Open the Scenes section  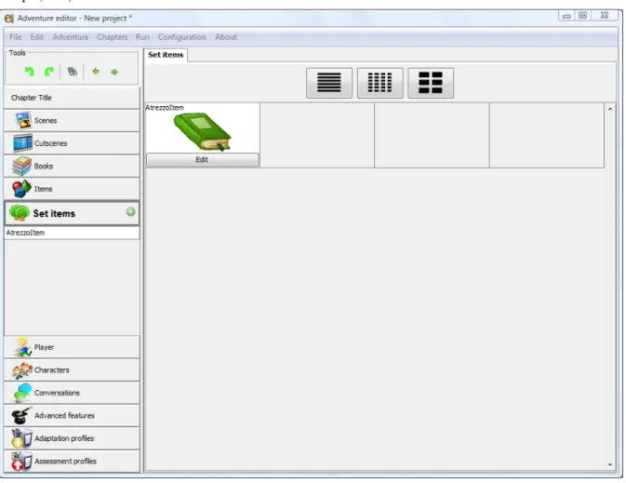[72, 121]
